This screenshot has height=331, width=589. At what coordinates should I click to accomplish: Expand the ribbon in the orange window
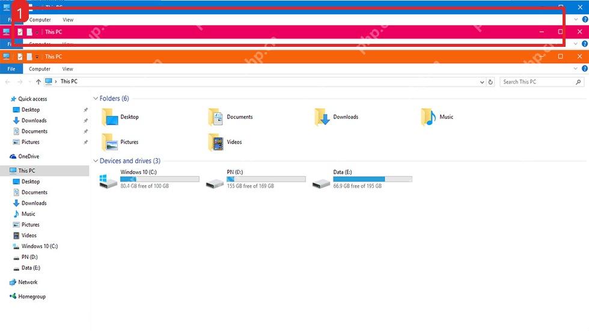(576, 68)
